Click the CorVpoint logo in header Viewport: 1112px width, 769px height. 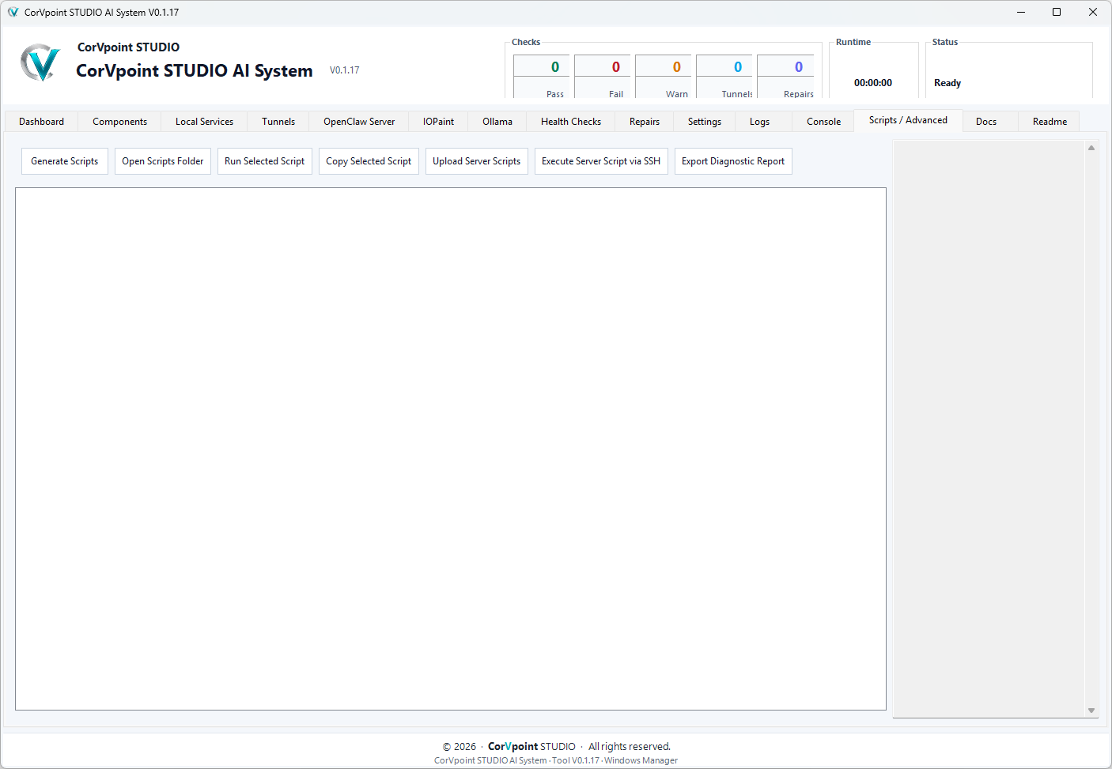[40, 62]
